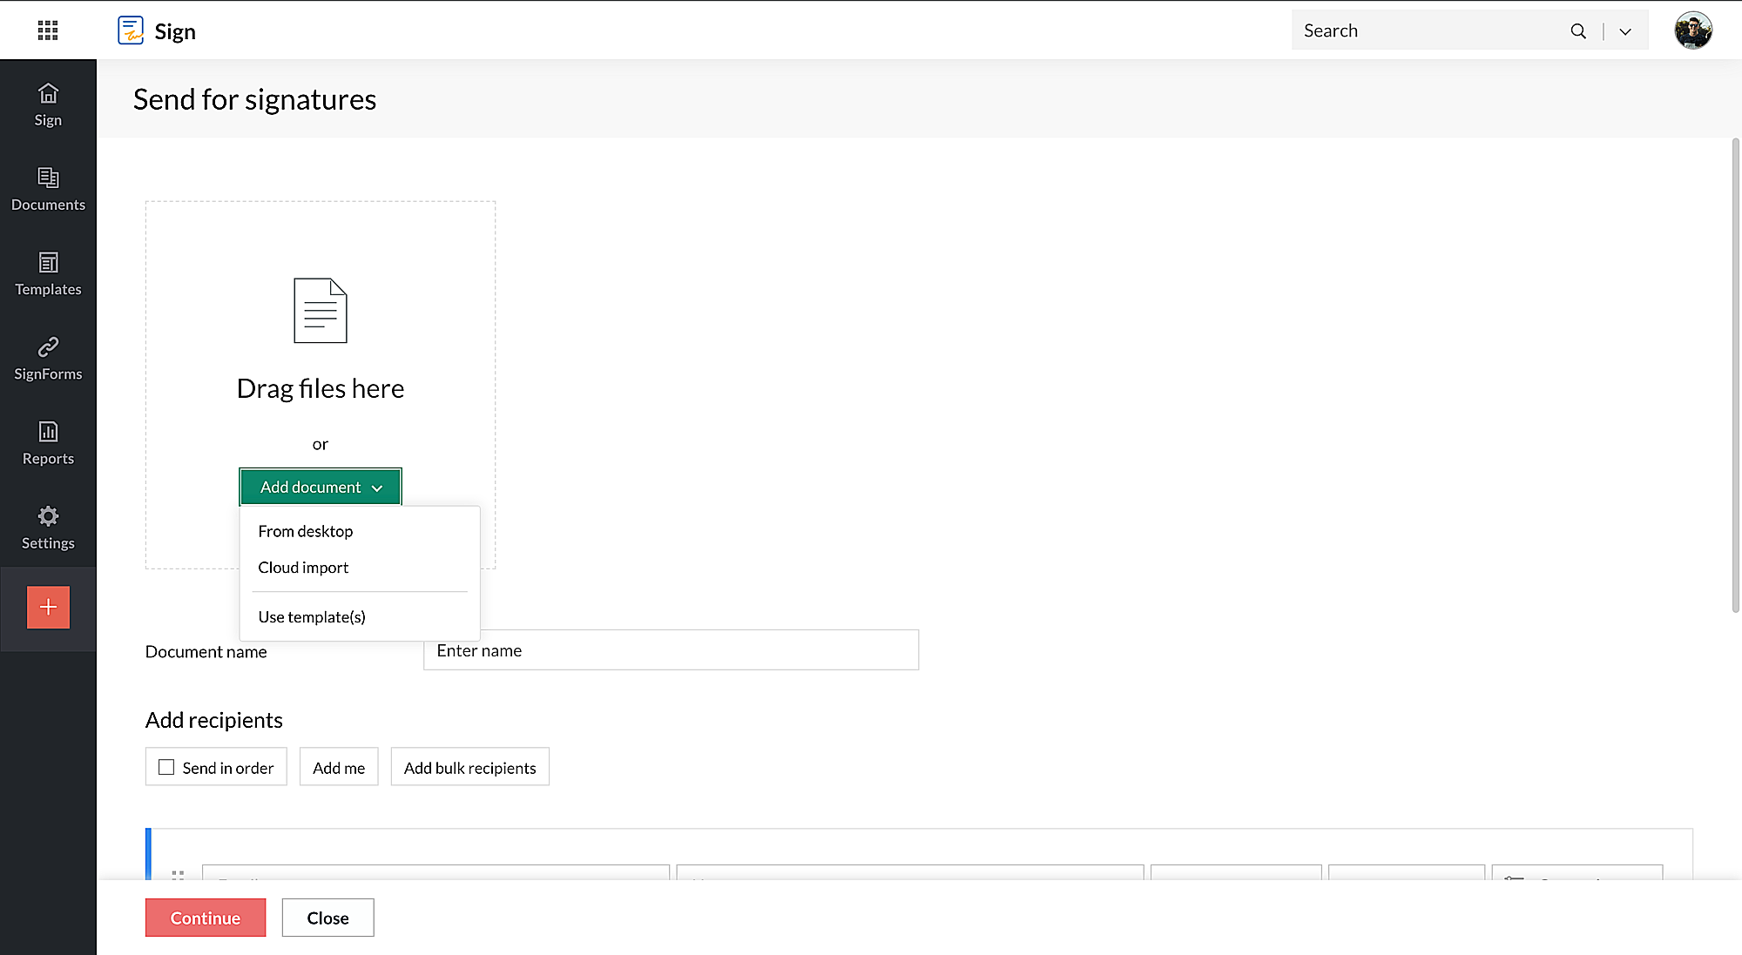The width and height of the screenshot is (1742, 955).
Task: Open SignForms link icon
Action: tap(48, 357)
